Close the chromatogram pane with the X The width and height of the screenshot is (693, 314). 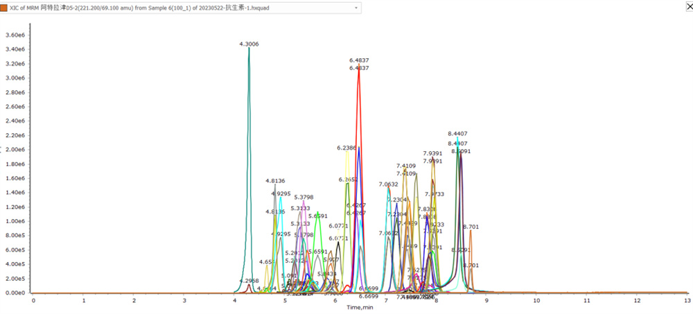tap(686, 7)
